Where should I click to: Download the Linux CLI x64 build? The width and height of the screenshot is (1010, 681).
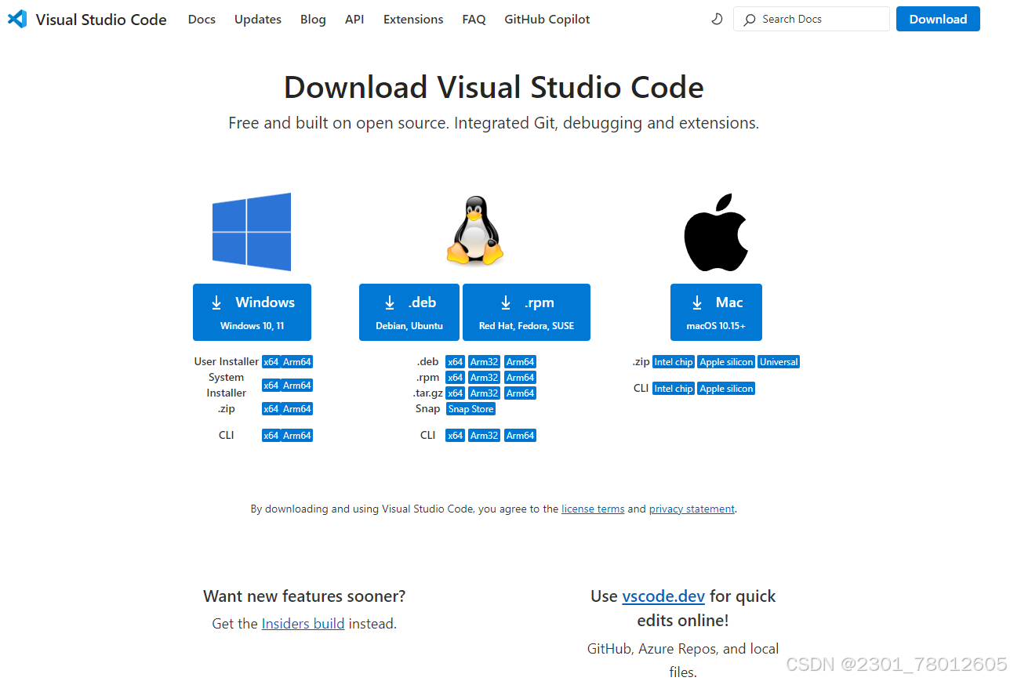coord(456,436)
